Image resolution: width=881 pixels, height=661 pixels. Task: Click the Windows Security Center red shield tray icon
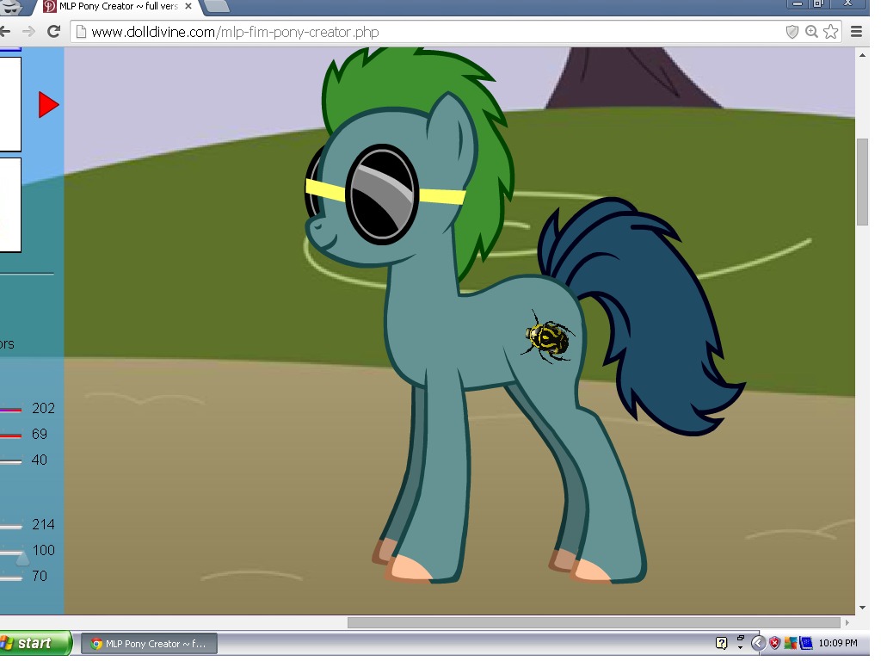pyautogui.click(x=774, y=642)
